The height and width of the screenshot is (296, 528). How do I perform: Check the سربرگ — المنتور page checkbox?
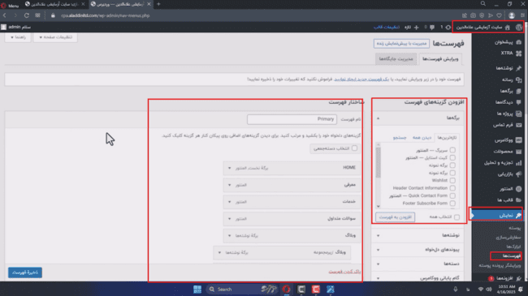[x=452, y=150]
